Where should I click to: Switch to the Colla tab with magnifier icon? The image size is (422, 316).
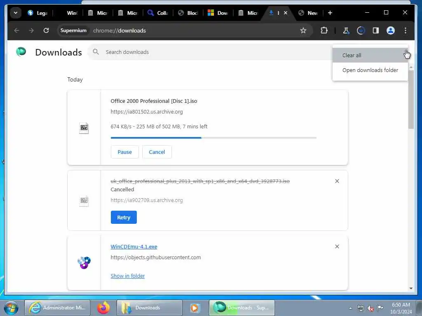click(158, 13)
